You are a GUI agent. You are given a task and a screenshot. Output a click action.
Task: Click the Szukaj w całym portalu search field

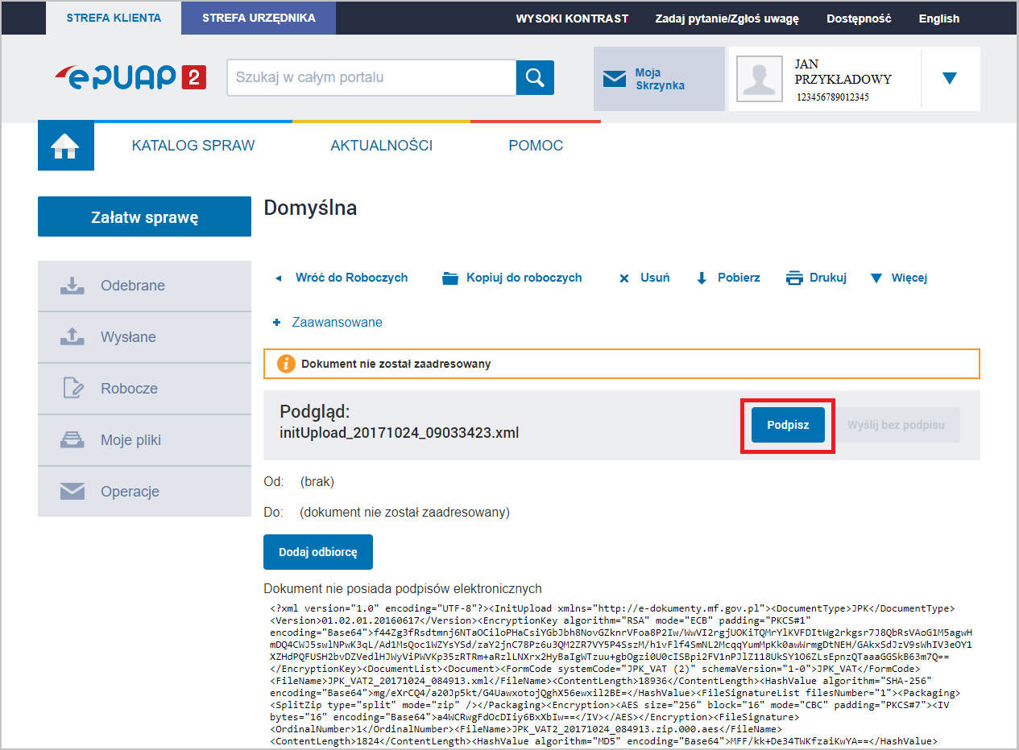tap(371, 78)
